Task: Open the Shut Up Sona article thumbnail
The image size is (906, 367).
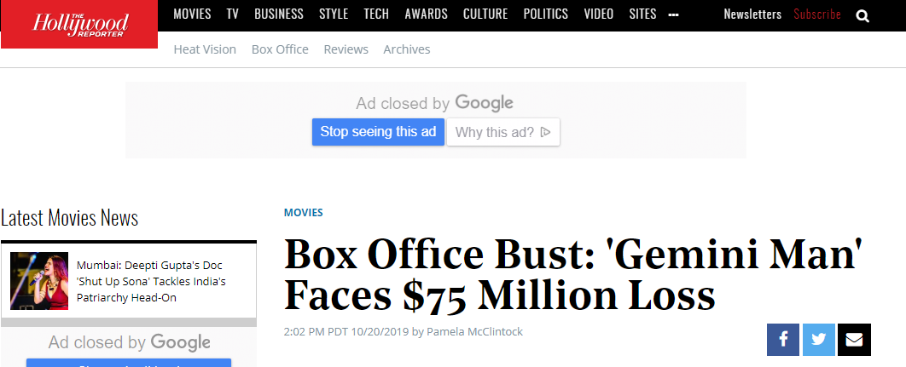Action: 39,281
